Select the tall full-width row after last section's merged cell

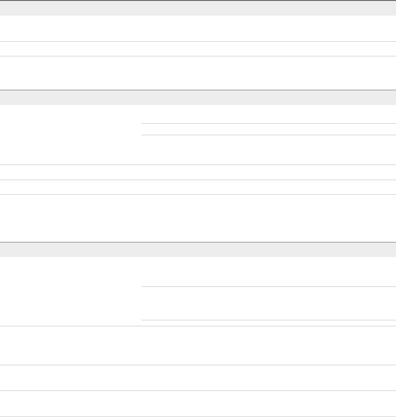(x=198, y=345)
